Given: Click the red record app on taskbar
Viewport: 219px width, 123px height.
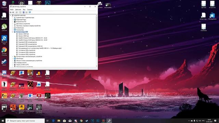Looking at the screenshot, I should (x=103, y=121).
